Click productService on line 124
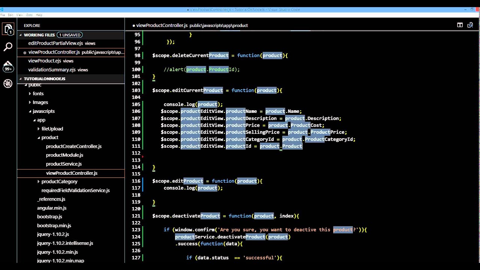The height and width of the screenshot is (270, 480). (x=195, y=237)
